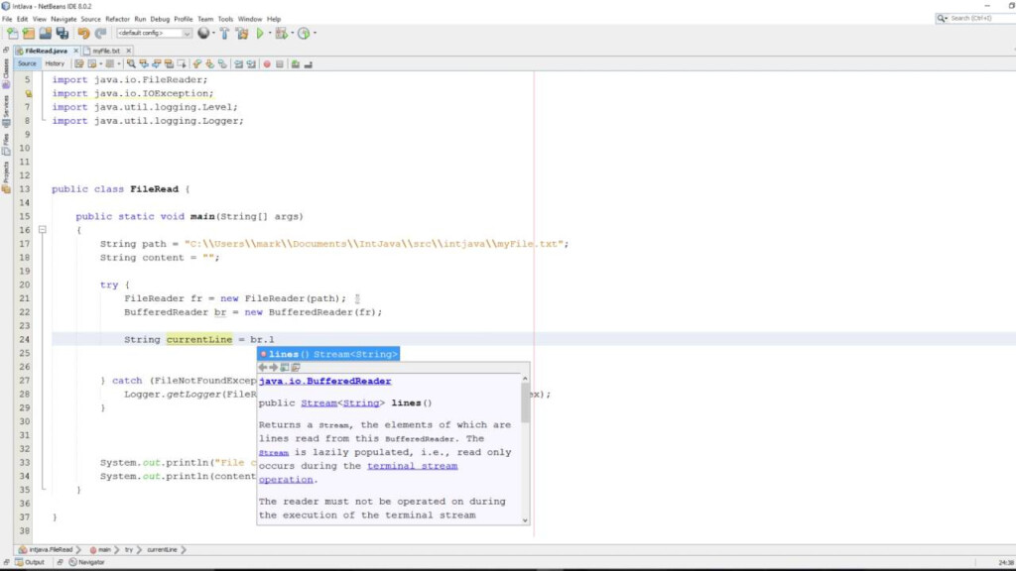
Task: Go to Previous Bookmark icon
Action: [x=197, y=64]
